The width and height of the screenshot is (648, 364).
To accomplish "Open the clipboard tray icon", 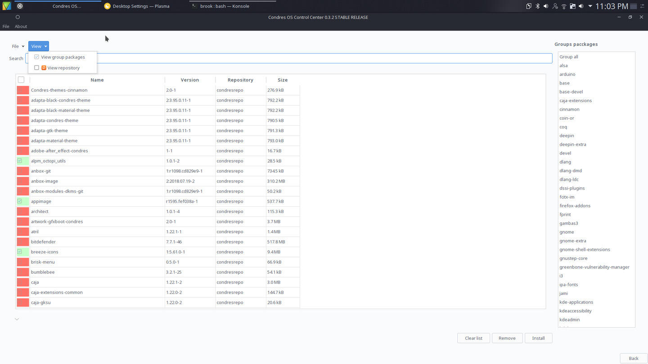I will pos(529,6).
